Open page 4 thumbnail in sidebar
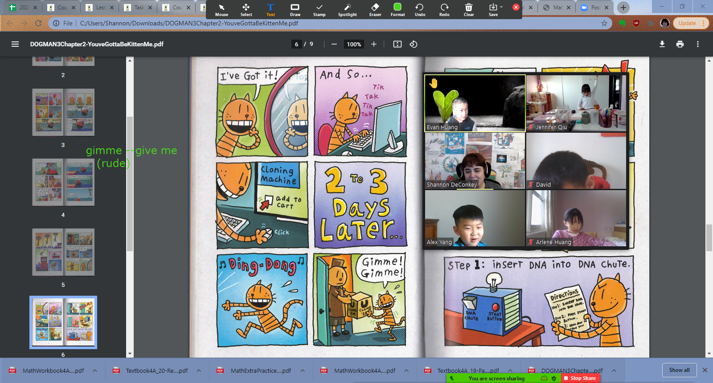This screenshot has height=383, width=713. [x=63, y=182]
